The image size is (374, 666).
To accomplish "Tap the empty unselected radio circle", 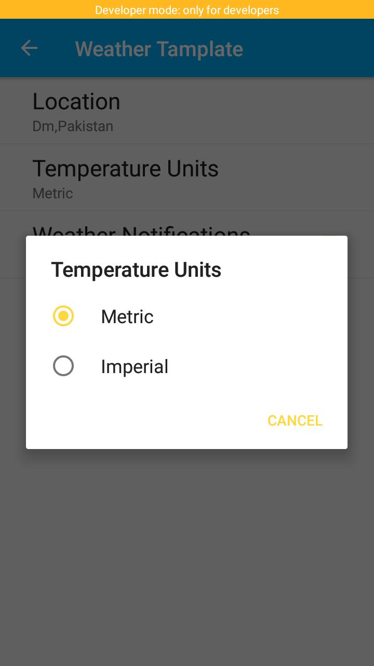I will coord(63,366).
